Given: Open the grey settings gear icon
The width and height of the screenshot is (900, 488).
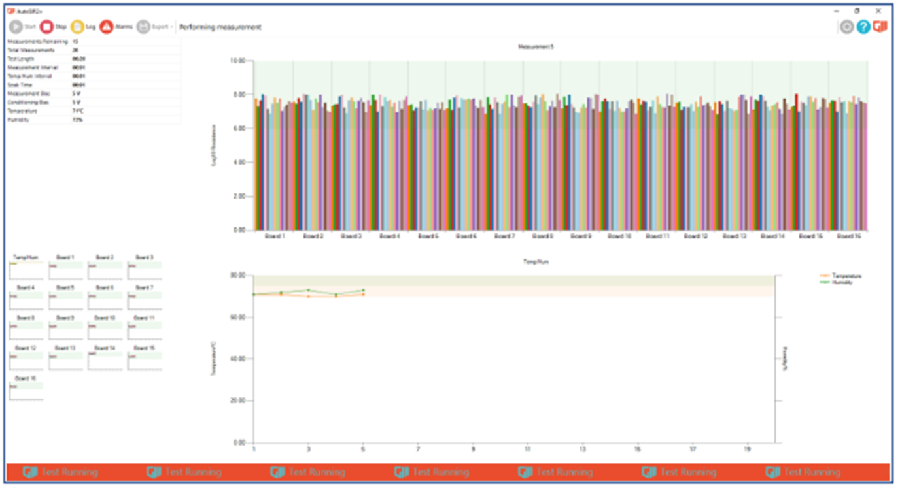Looking at the screenshot, I should [x=846, y=27].
